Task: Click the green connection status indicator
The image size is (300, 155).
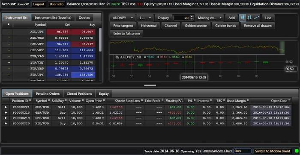Action: (x=297, y=151)
